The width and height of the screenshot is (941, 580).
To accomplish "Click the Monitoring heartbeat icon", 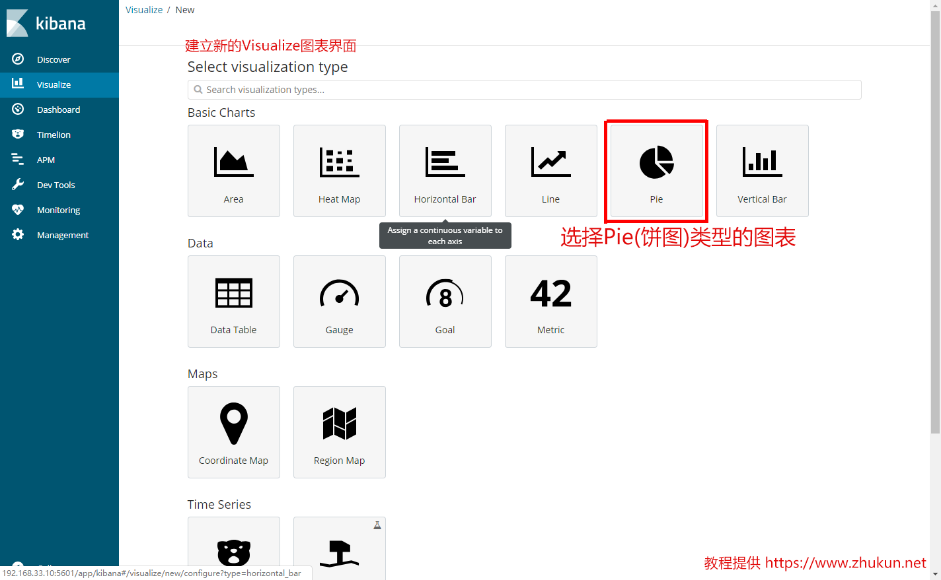I will click(x=18, y=209).
